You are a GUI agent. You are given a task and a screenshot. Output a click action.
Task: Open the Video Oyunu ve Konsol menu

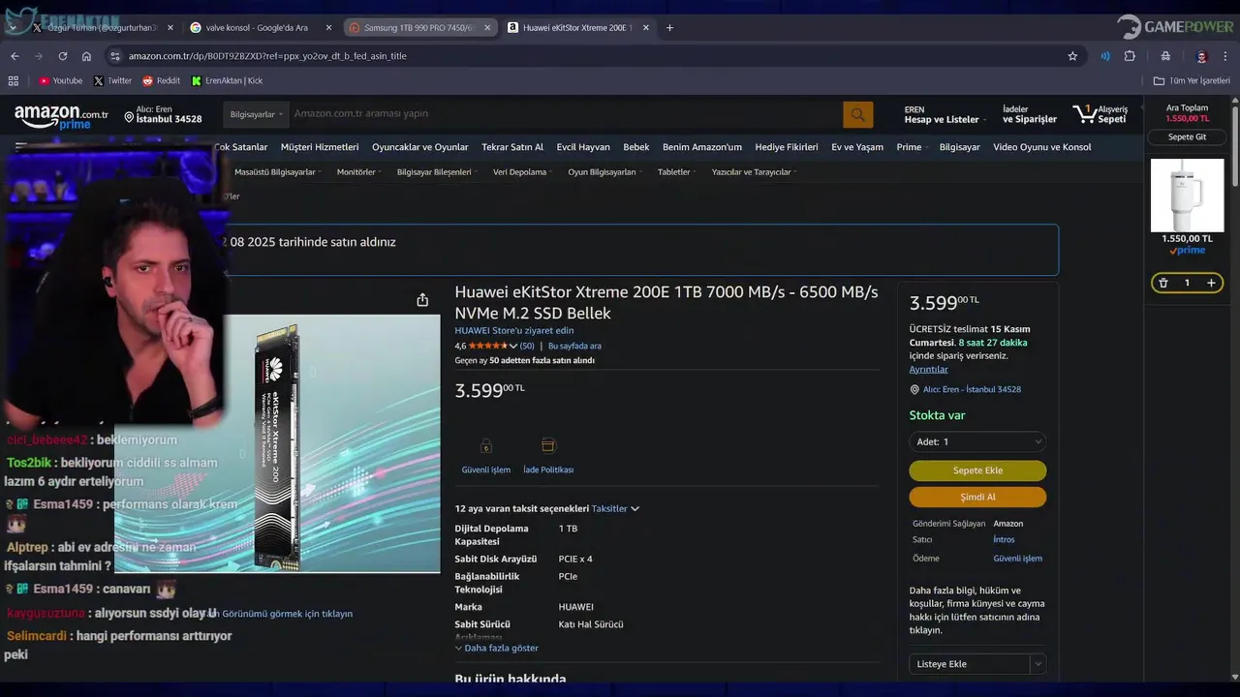click(1042, 147)
